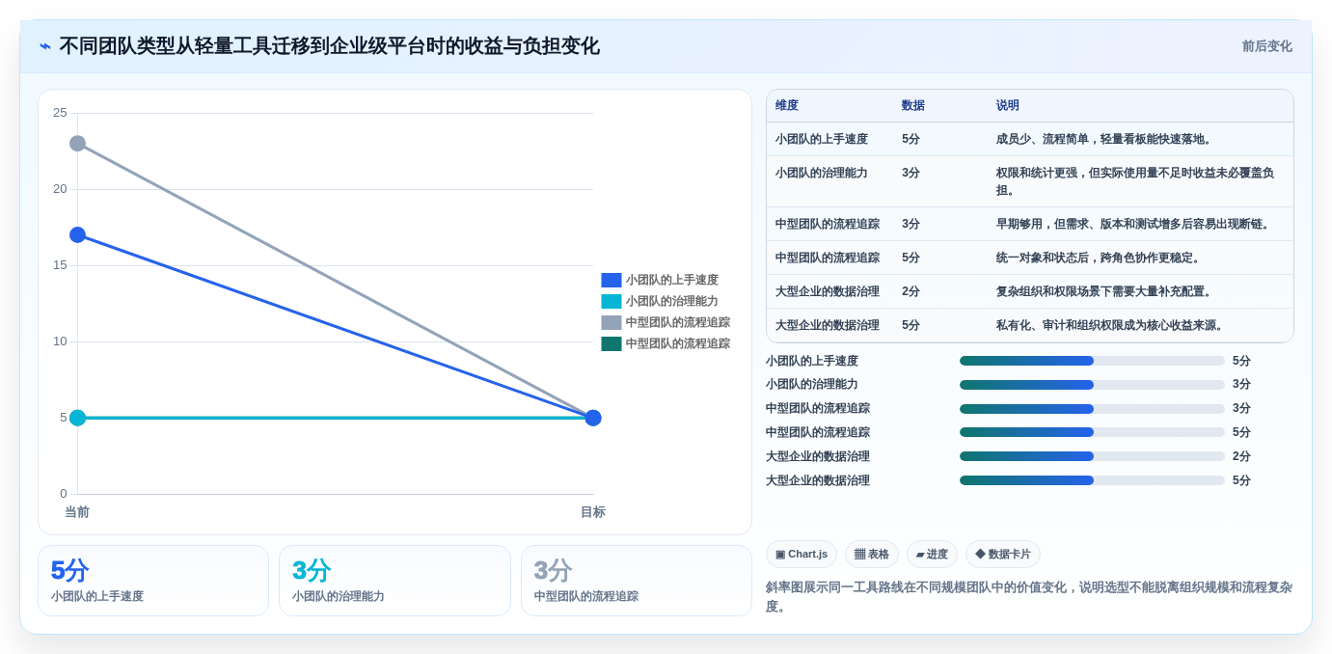Click the 斜率图展示 footer description text
This screenshot has height=654, width=1332.
click(x=1029, y=596)
